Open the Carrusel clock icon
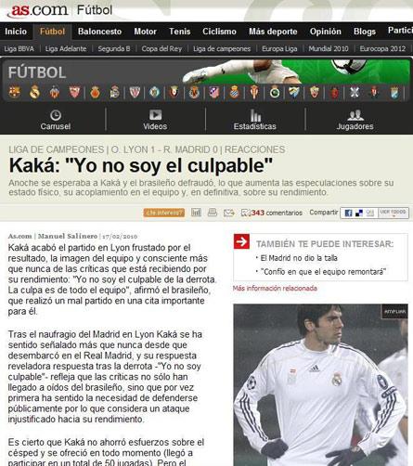Viewport: 413px width, 466px height. [x=56, y=115]
